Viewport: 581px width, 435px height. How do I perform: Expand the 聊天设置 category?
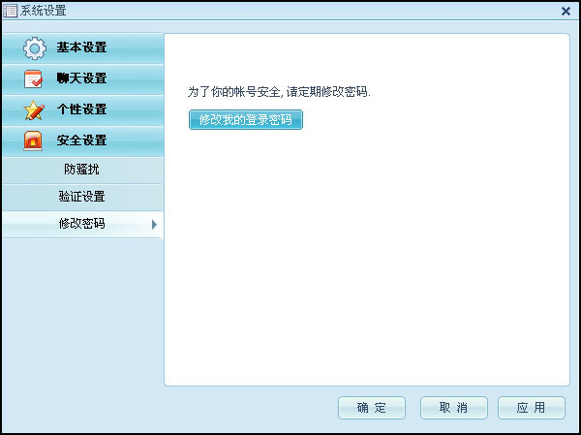(x=82, y=78)
